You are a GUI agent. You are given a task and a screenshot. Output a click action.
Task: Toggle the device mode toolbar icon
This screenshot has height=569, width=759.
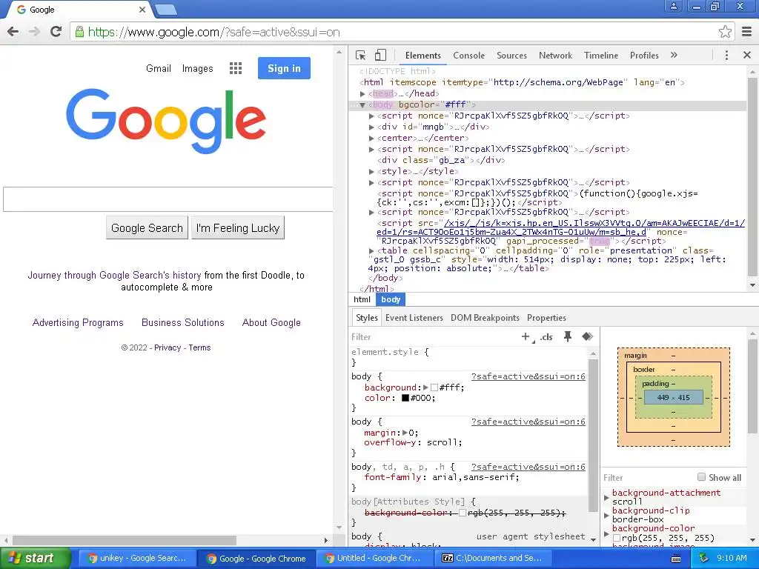(380, 55)
